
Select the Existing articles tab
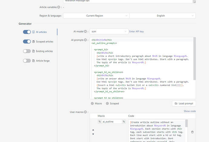45,51
